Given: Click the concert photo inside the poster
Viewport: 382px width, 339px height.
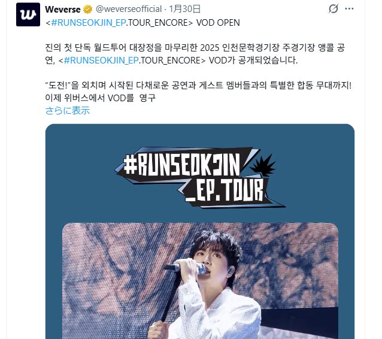Looking at the screenshot, I should click(200, 281).
